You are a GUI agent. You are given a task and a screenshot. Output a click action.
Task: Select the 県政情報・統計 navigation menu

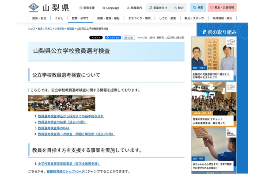click(x=222, y=18)
